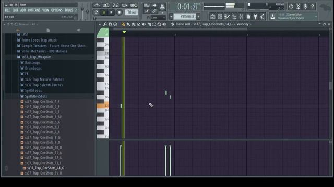This screenshot has width=334, height=187.
Task: Click the download content library icon
Action: (x=272, y=17)
